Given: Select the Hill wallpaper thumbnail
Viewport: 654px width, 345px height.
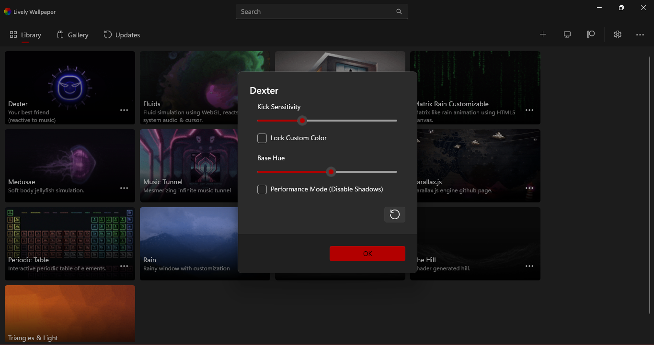Looking at the screenshot, I should point(479,244).
